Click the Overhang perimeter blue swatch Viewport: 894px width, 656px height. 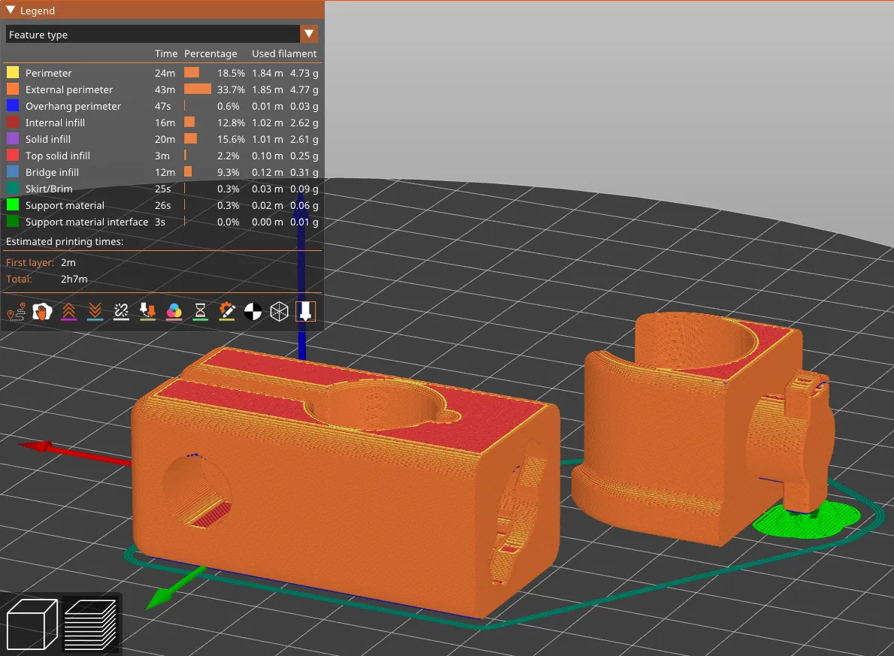point(13,106)
